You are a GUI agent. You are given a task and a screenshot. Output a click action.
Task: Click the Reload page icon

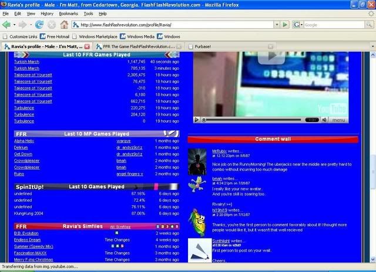click(x=39, y=25)
